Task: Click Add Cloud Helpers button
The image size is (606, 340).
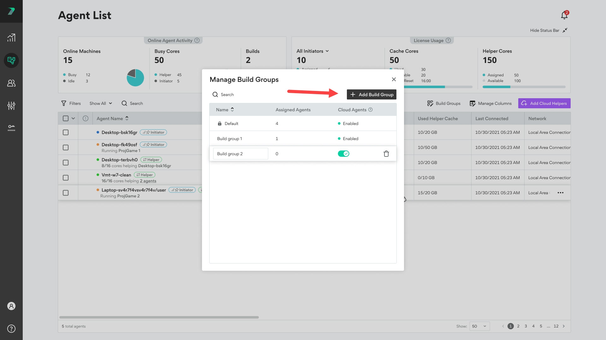Action: (x=544, y=103)
